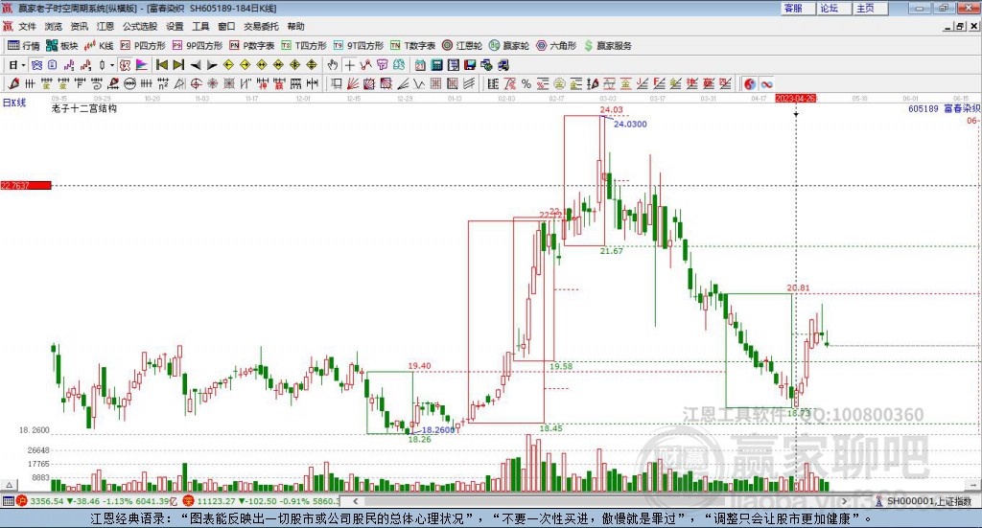Screen dimensions: 982x528
Task: Open the 赢家轮 wheel tool
Action: (x=509, y=46)
